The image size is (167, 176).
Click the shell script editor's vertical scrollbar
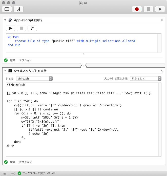point(160,120)
